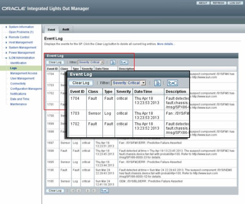
Task: Open Power Management in navigation
Action: (22, 53)
